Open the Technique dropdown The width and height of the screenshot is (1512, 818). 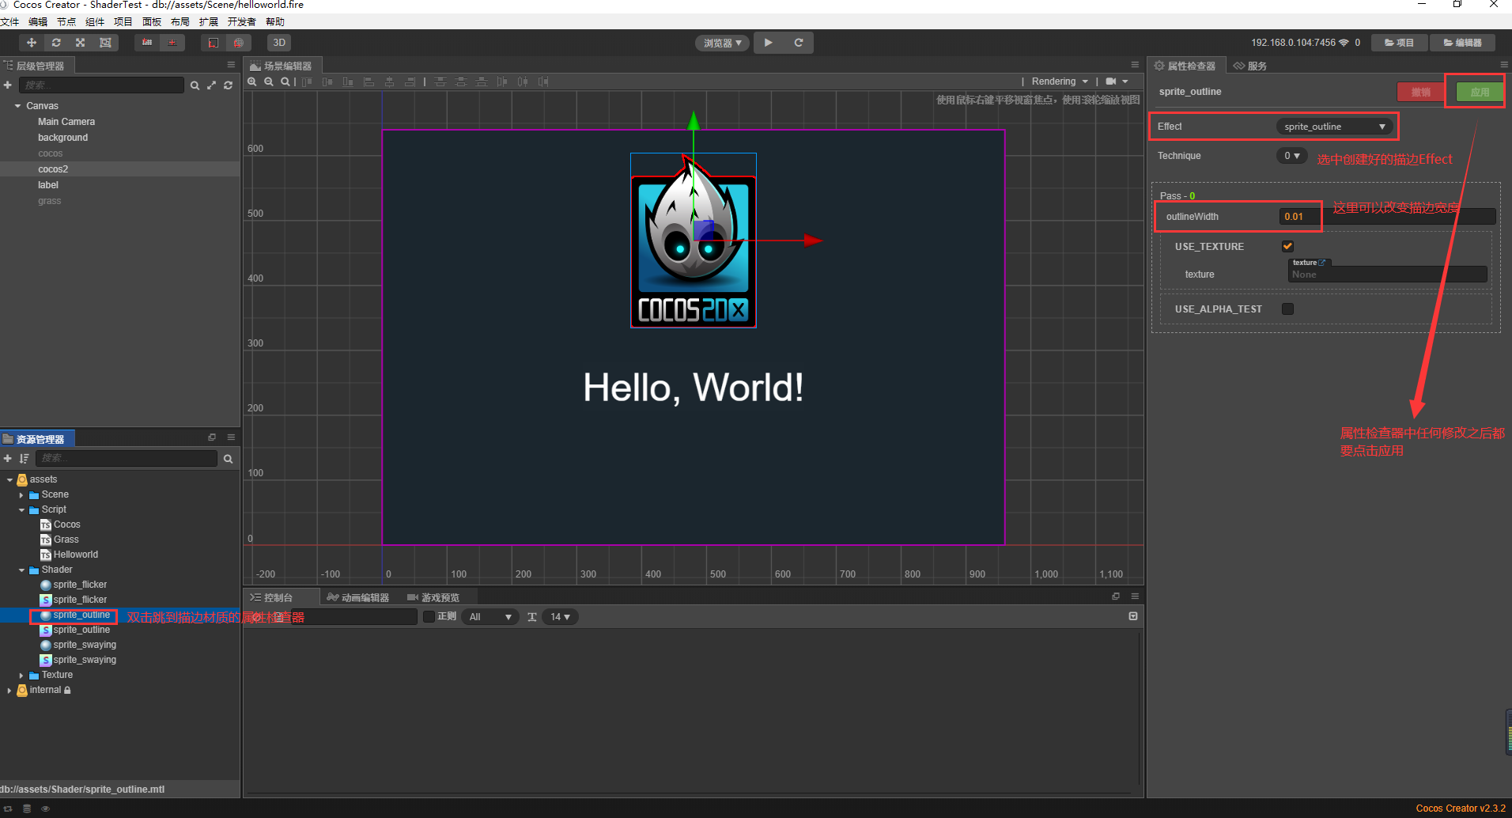point(1291,156)
